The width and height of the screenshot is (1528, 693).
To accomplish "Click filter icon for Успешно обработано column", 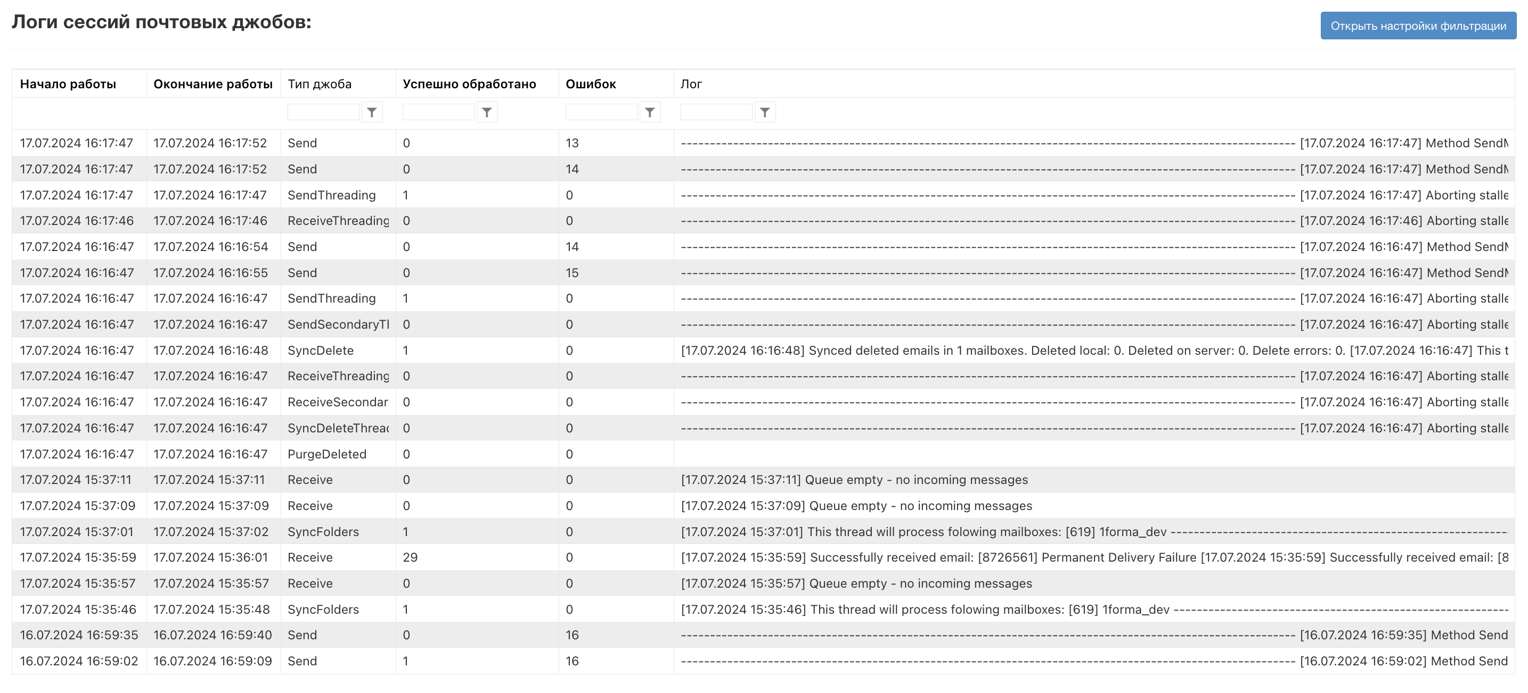I will point(487,112).
